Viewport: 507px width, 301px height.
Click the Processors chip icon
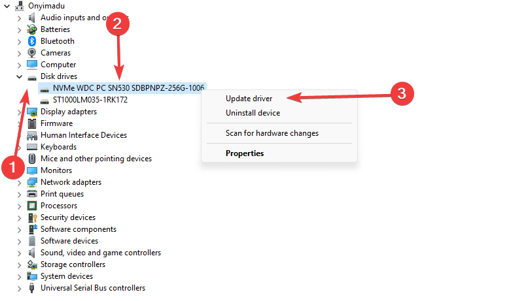click(x=31, y=206)
